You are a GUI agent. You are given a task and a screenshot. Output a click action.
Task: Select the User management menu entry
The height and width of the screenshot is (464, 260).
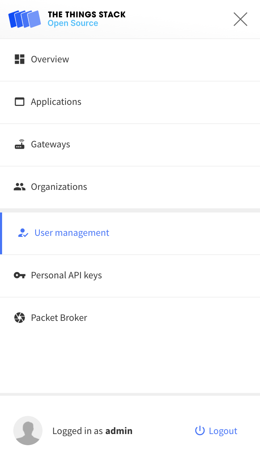pos(72,232)
